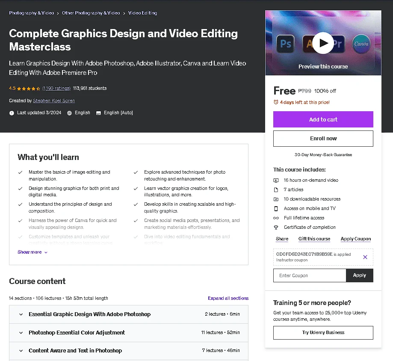Click '113,961 students' text
The height and width of the screenshot is (361, 393).
coord(90,88)
